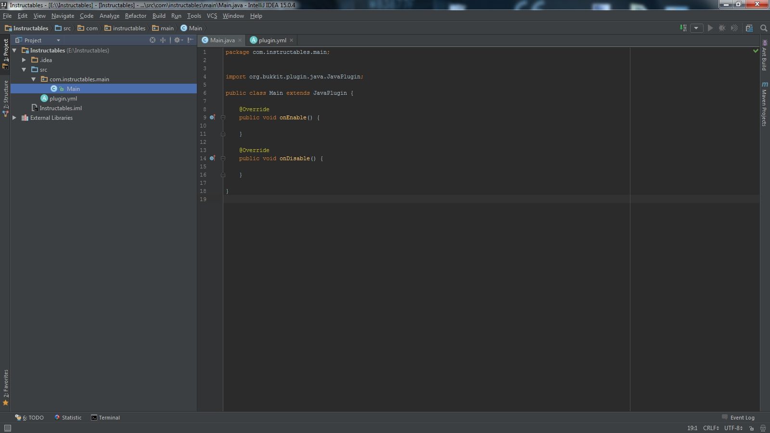Screen dimensions: 770x433
Task: Click the Collapse All icon in Project panel
Action: [x=163, y=40]
